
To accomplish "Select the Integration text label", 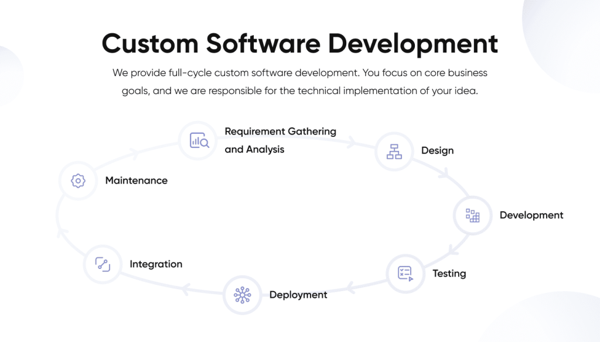I will coord(155,264).
